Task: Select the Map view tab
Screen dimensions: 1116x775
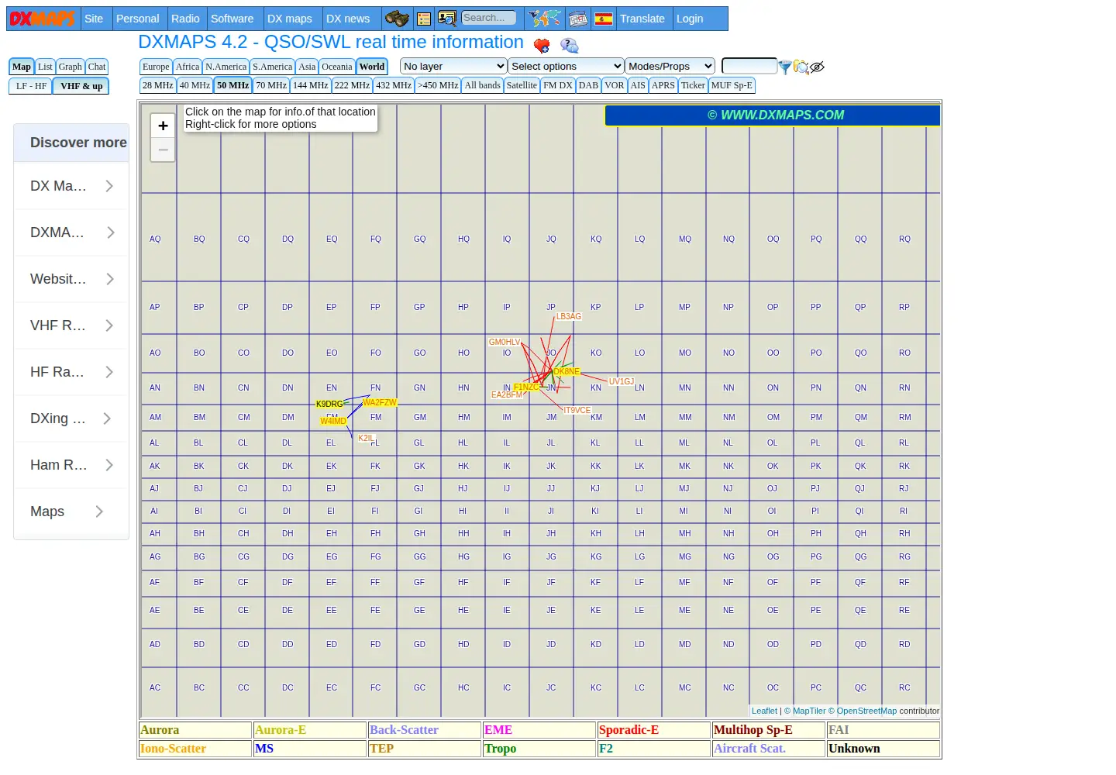Action: click(22, 67)
